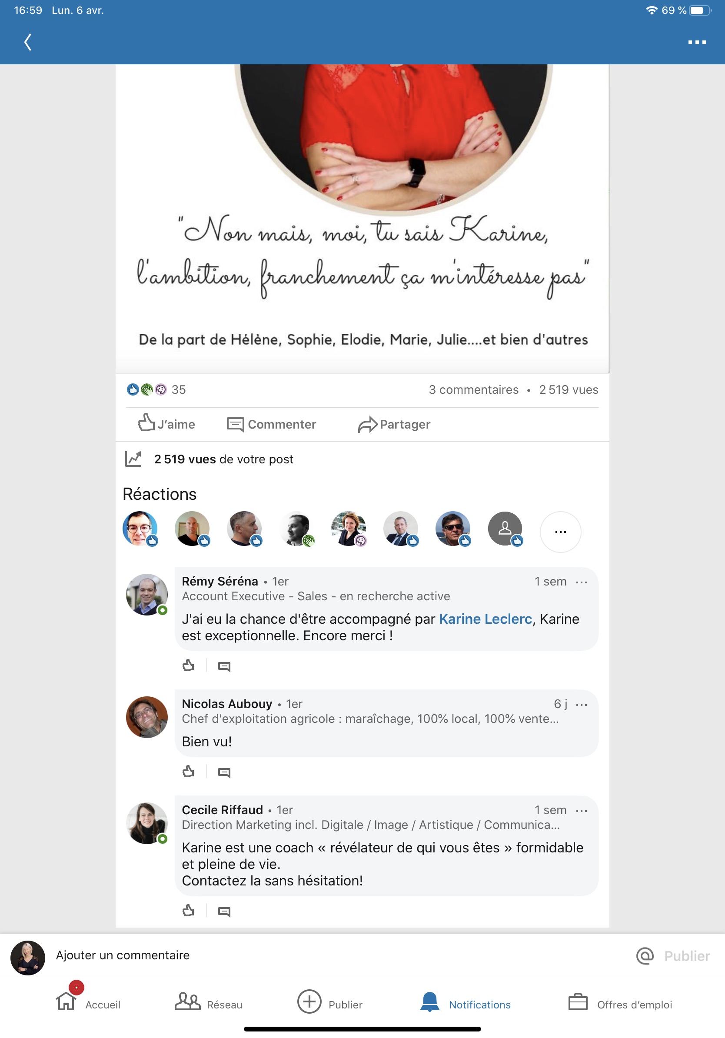Open options for Rémy Séréna's comment

click(582, 582)
